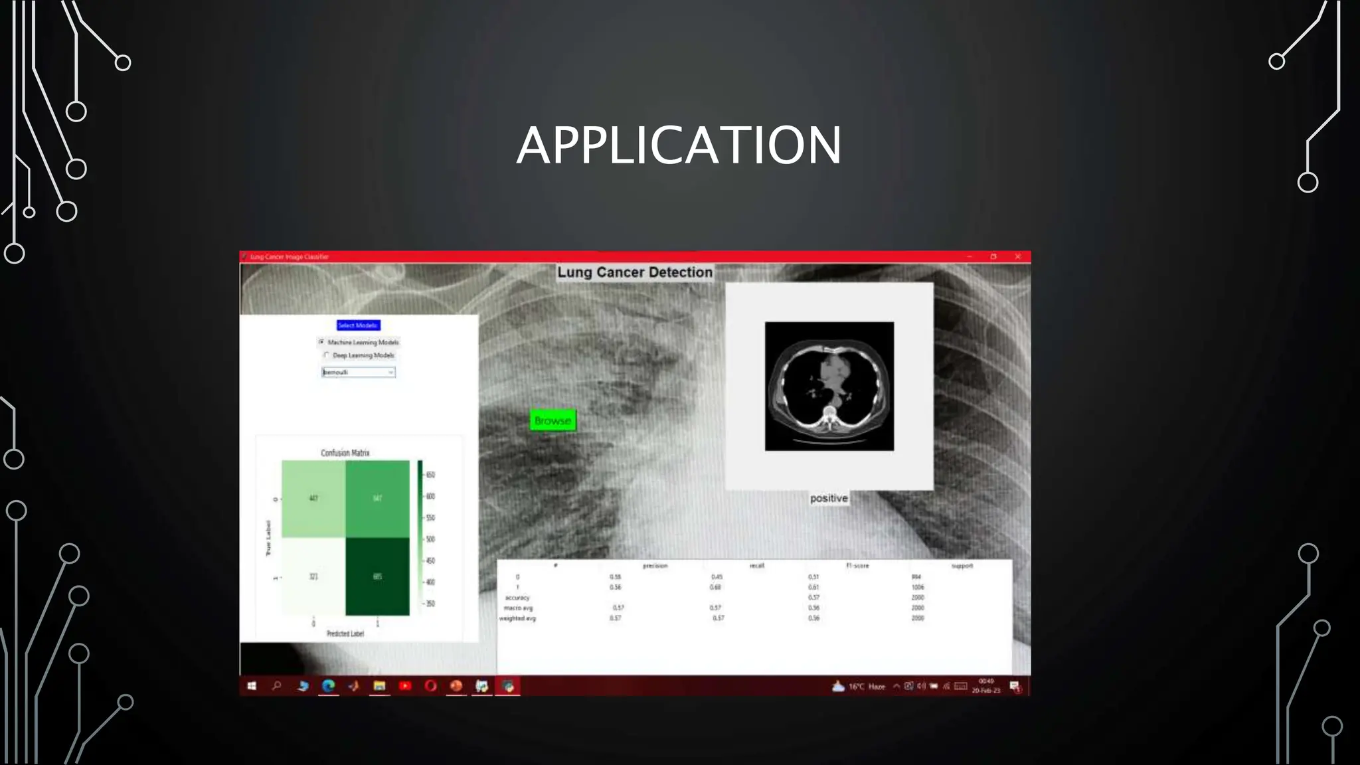
Task: Expand the bernoulli model dropdown
Action: point(390,373)
